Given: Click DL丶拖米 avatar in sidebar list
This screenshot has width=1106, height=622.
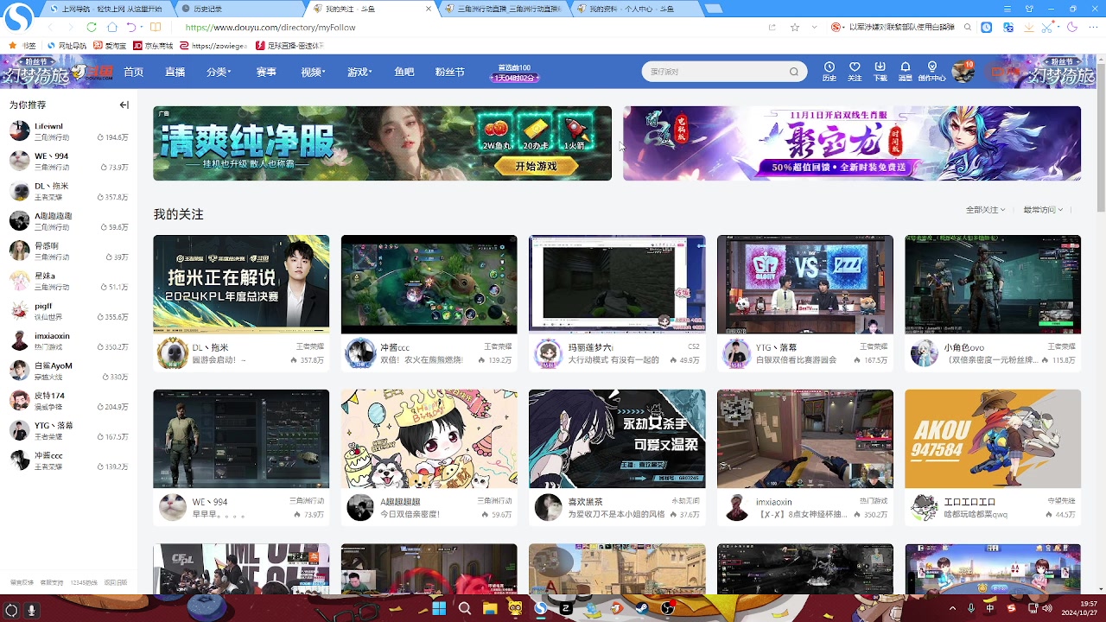Looking at the screenshot, I should point(19,190).
